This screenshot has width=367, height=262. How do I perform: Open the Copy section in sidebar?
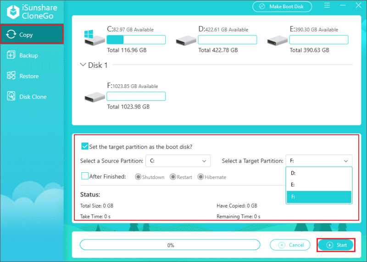click(32, 35)
